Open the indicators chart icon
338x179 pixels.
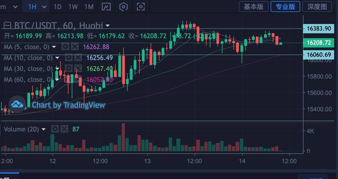coord(106,7)
